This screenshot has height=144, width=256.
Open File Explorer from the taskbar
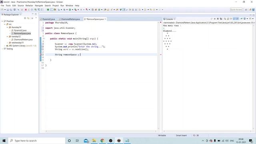94,140
